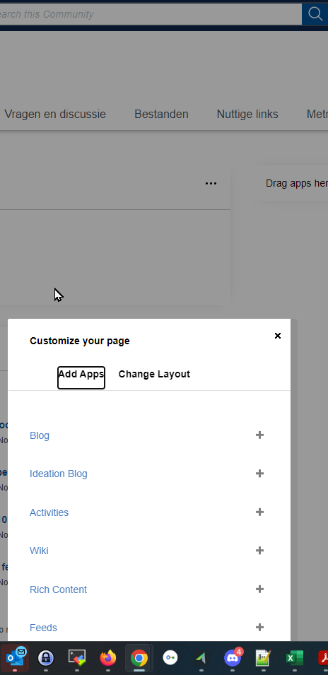Viewport: 328px width, 675px height.
Task: Open the Bestanden navigation tab
Action: point(161,114)
